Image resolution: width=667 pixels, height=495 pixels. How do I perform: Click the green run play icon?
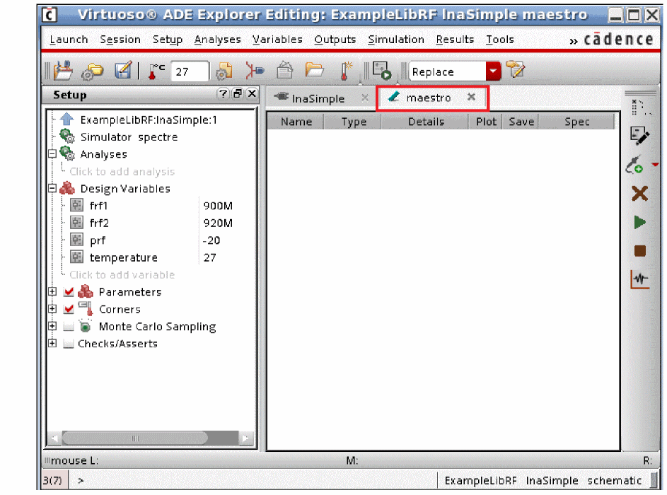(x=640, y=222)
